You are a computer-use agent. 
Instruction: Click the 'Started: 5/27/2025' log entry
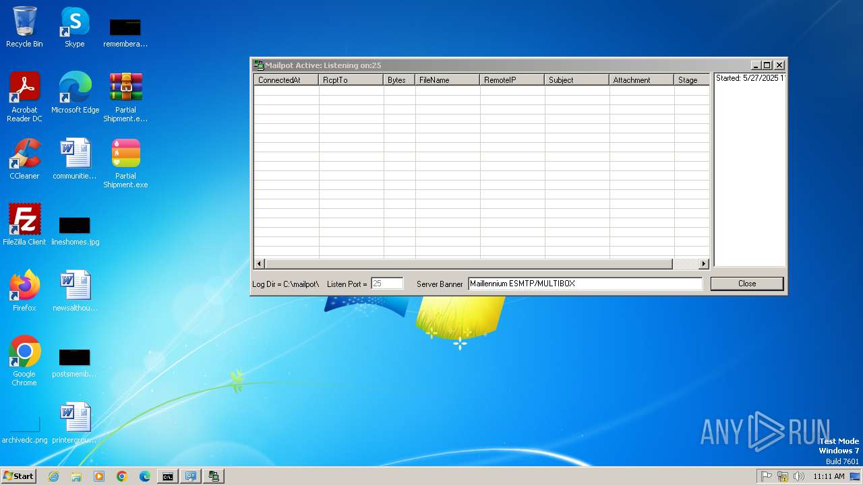tap(750, 78)
